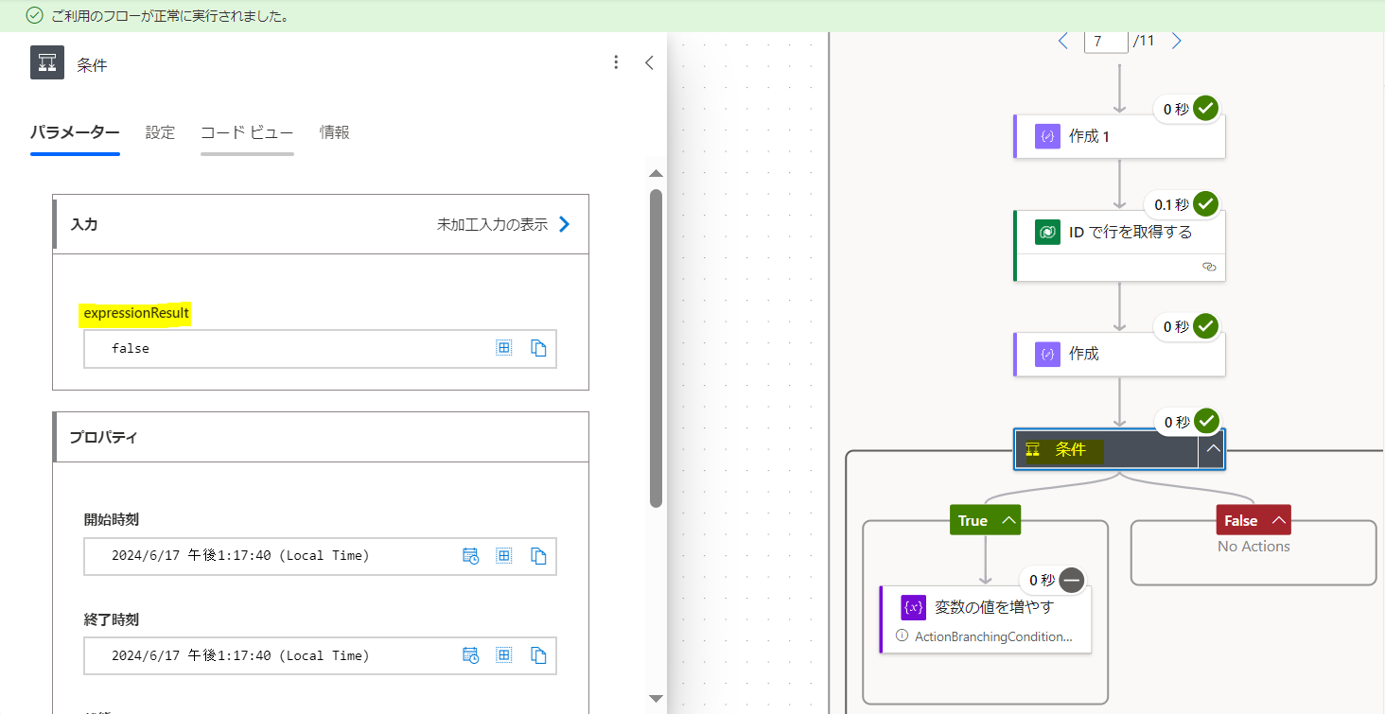
Task: Click the Dataverse icon on ID で行を取得する
Action: 1047,232
